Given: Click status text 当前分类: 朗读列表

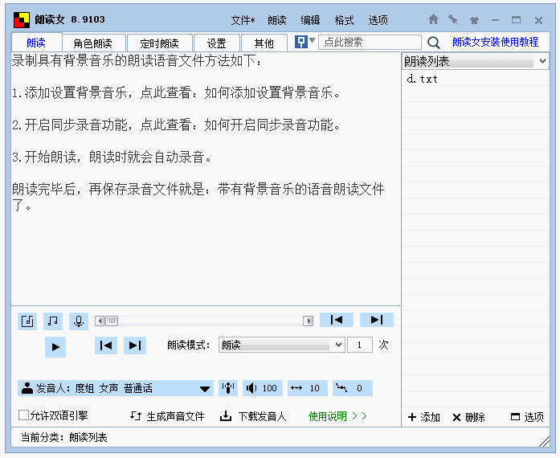Looking at the screenshot, I should tap(64, 437).
